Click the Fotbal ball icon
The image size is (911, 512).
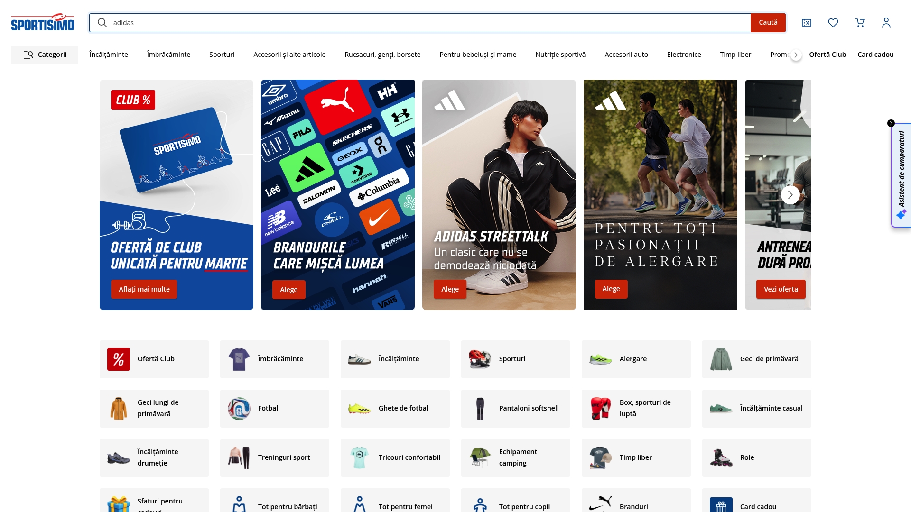pos(239,409)
